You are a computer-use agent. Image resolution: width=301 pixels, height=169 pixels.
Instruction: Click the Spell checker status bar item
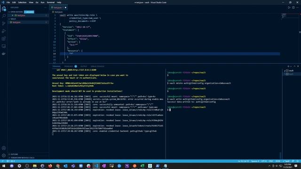click(286, 161)
